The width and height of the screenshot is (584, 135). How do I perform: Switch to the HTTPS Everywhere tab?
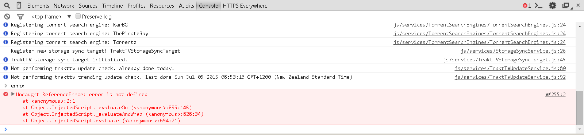(x=245, y=5)
